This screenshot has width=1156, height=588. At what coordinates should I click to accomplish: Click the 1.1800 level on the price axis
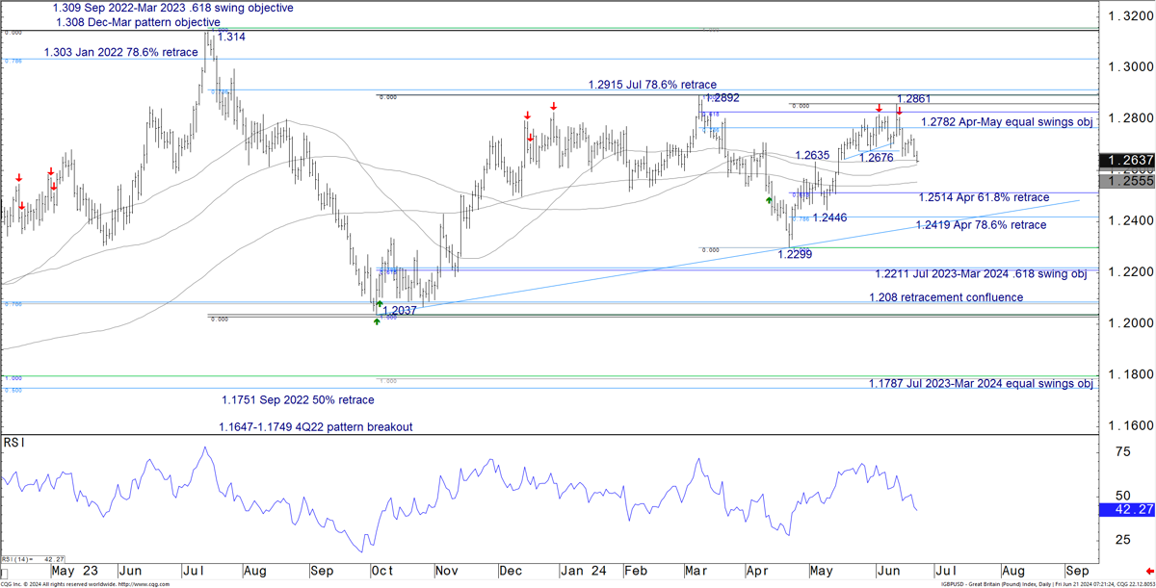tap(1129, 373)
